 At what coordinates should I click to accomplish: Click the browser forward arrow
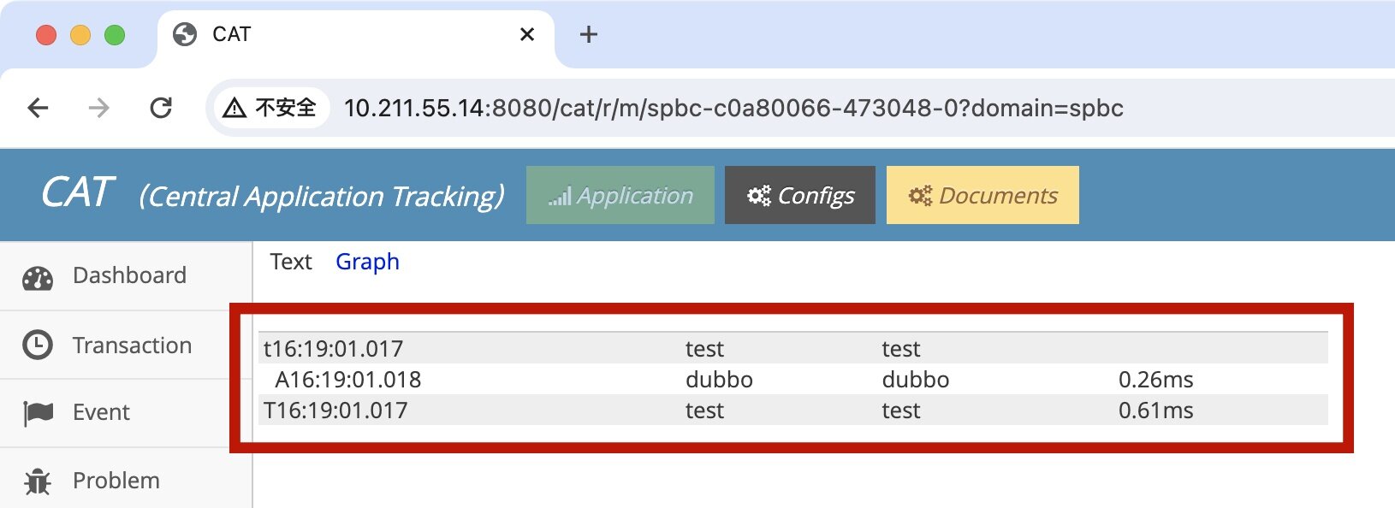(x=99, y=108)
